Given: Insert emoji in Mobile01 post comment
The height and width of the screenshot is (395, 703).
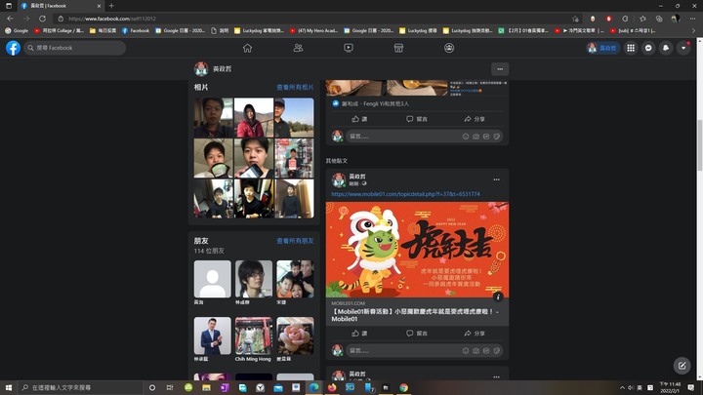Looking at the screenshot, I should (466, 351).
